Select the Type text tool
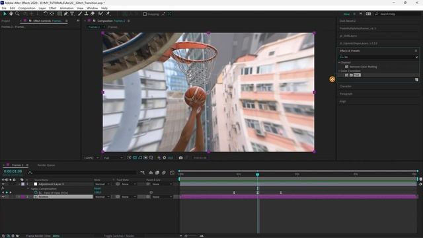The width and height of the screenshot is (423, 238). [72, 14]
